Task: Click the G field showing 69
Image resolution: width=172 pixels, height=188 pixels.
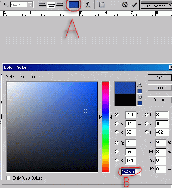Action: pos(131,152)
